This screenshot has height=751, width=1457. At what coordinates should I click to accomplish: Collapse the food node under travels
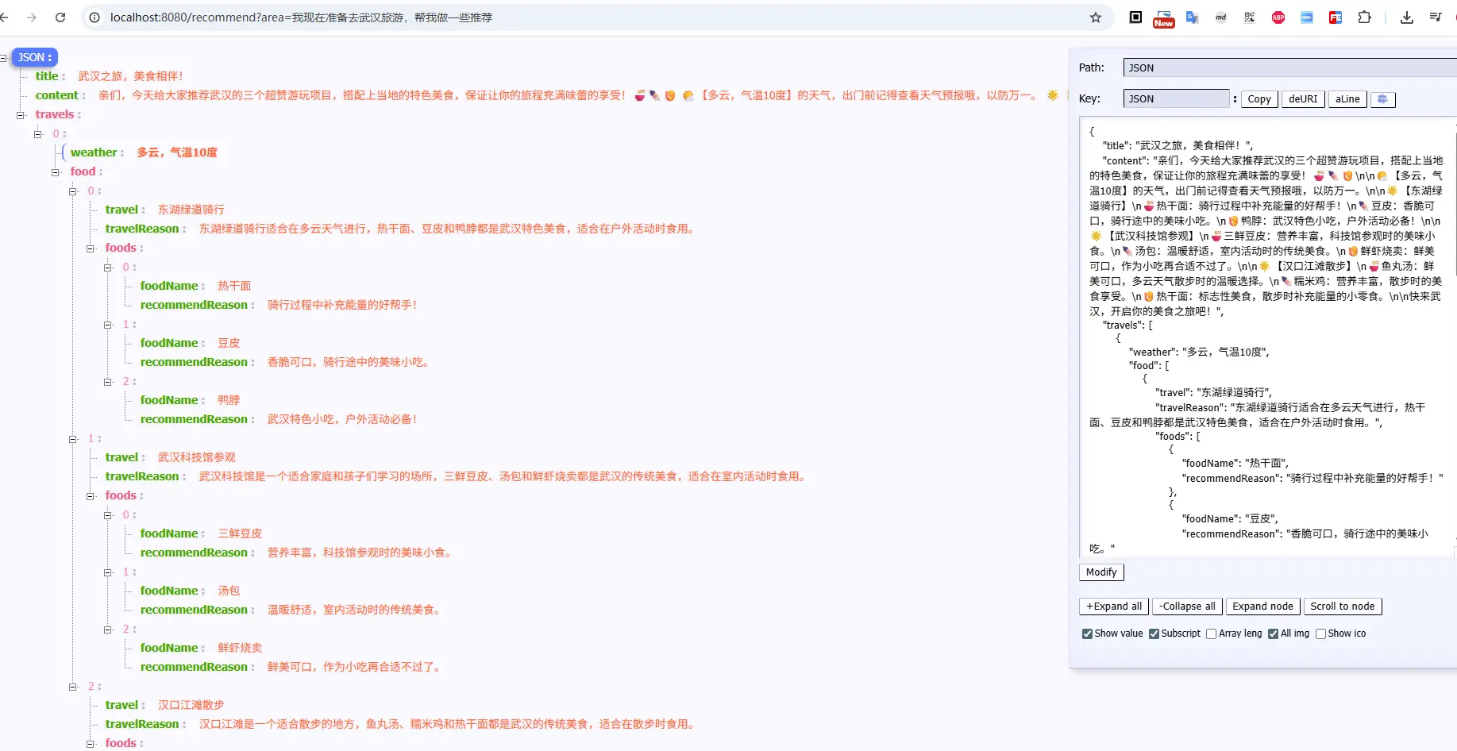click(x=56, y=172)
